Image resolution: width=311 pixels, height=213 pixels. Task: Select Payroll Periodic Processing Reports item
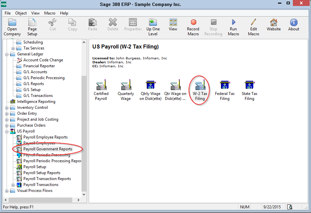tap(52, 161)
